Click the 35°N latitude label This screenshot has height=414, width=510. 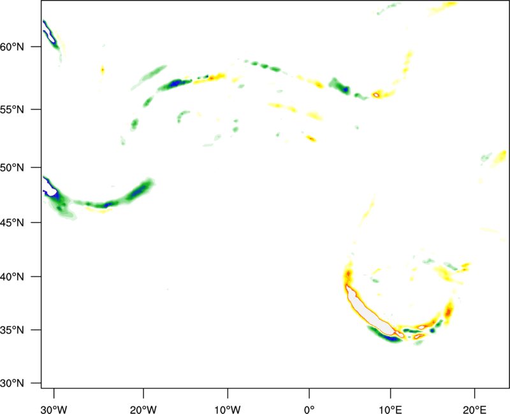point(12,330)
